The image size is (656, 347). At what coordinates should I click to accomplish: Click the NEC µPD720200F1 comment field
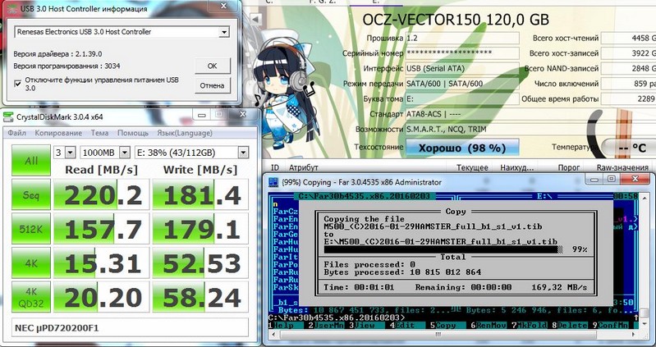(130, 328)
